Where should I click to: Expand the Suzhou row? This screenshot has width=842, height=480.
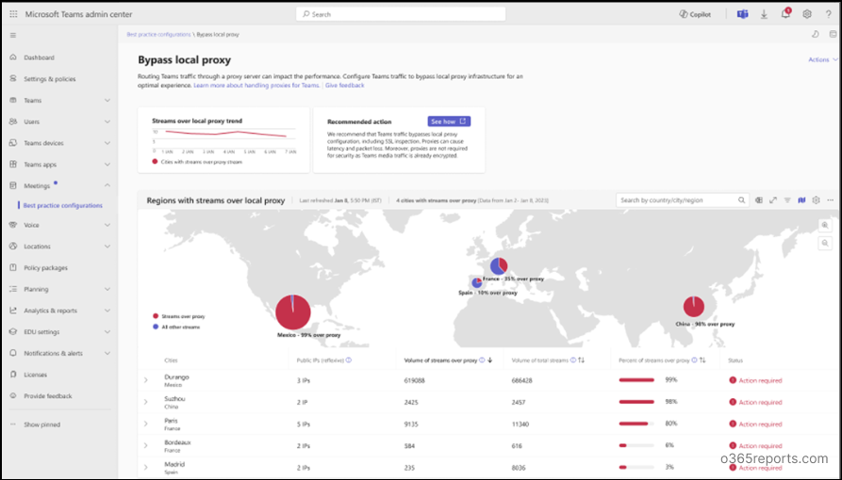[145, 402]
